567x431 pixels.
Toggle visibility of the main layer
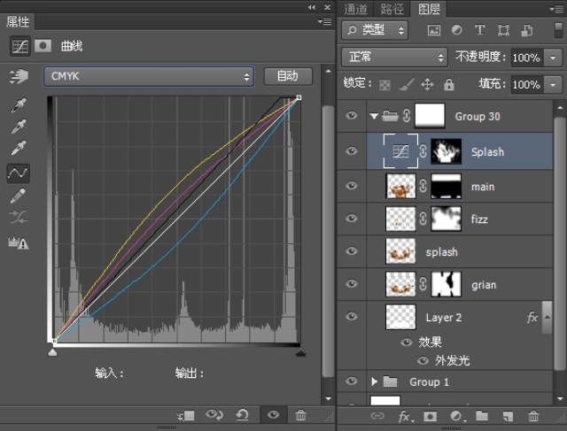tap(352, 186)
